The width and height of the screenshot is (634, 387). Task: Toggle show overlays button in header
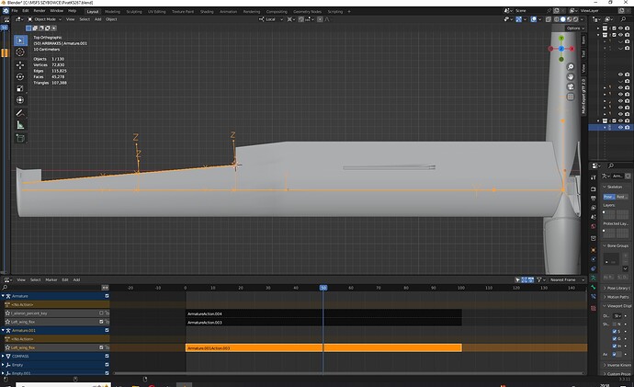click(x=533, y=19)
